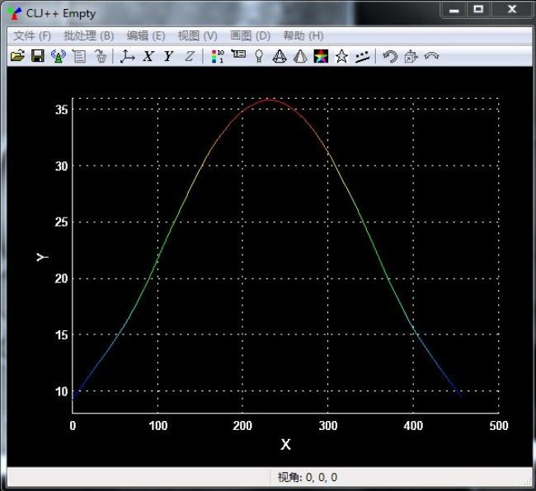Click the open folder icon
Image resolution: width=536 pixels, height=491 pixels.
pyautogui.click(x=17, y=56)
